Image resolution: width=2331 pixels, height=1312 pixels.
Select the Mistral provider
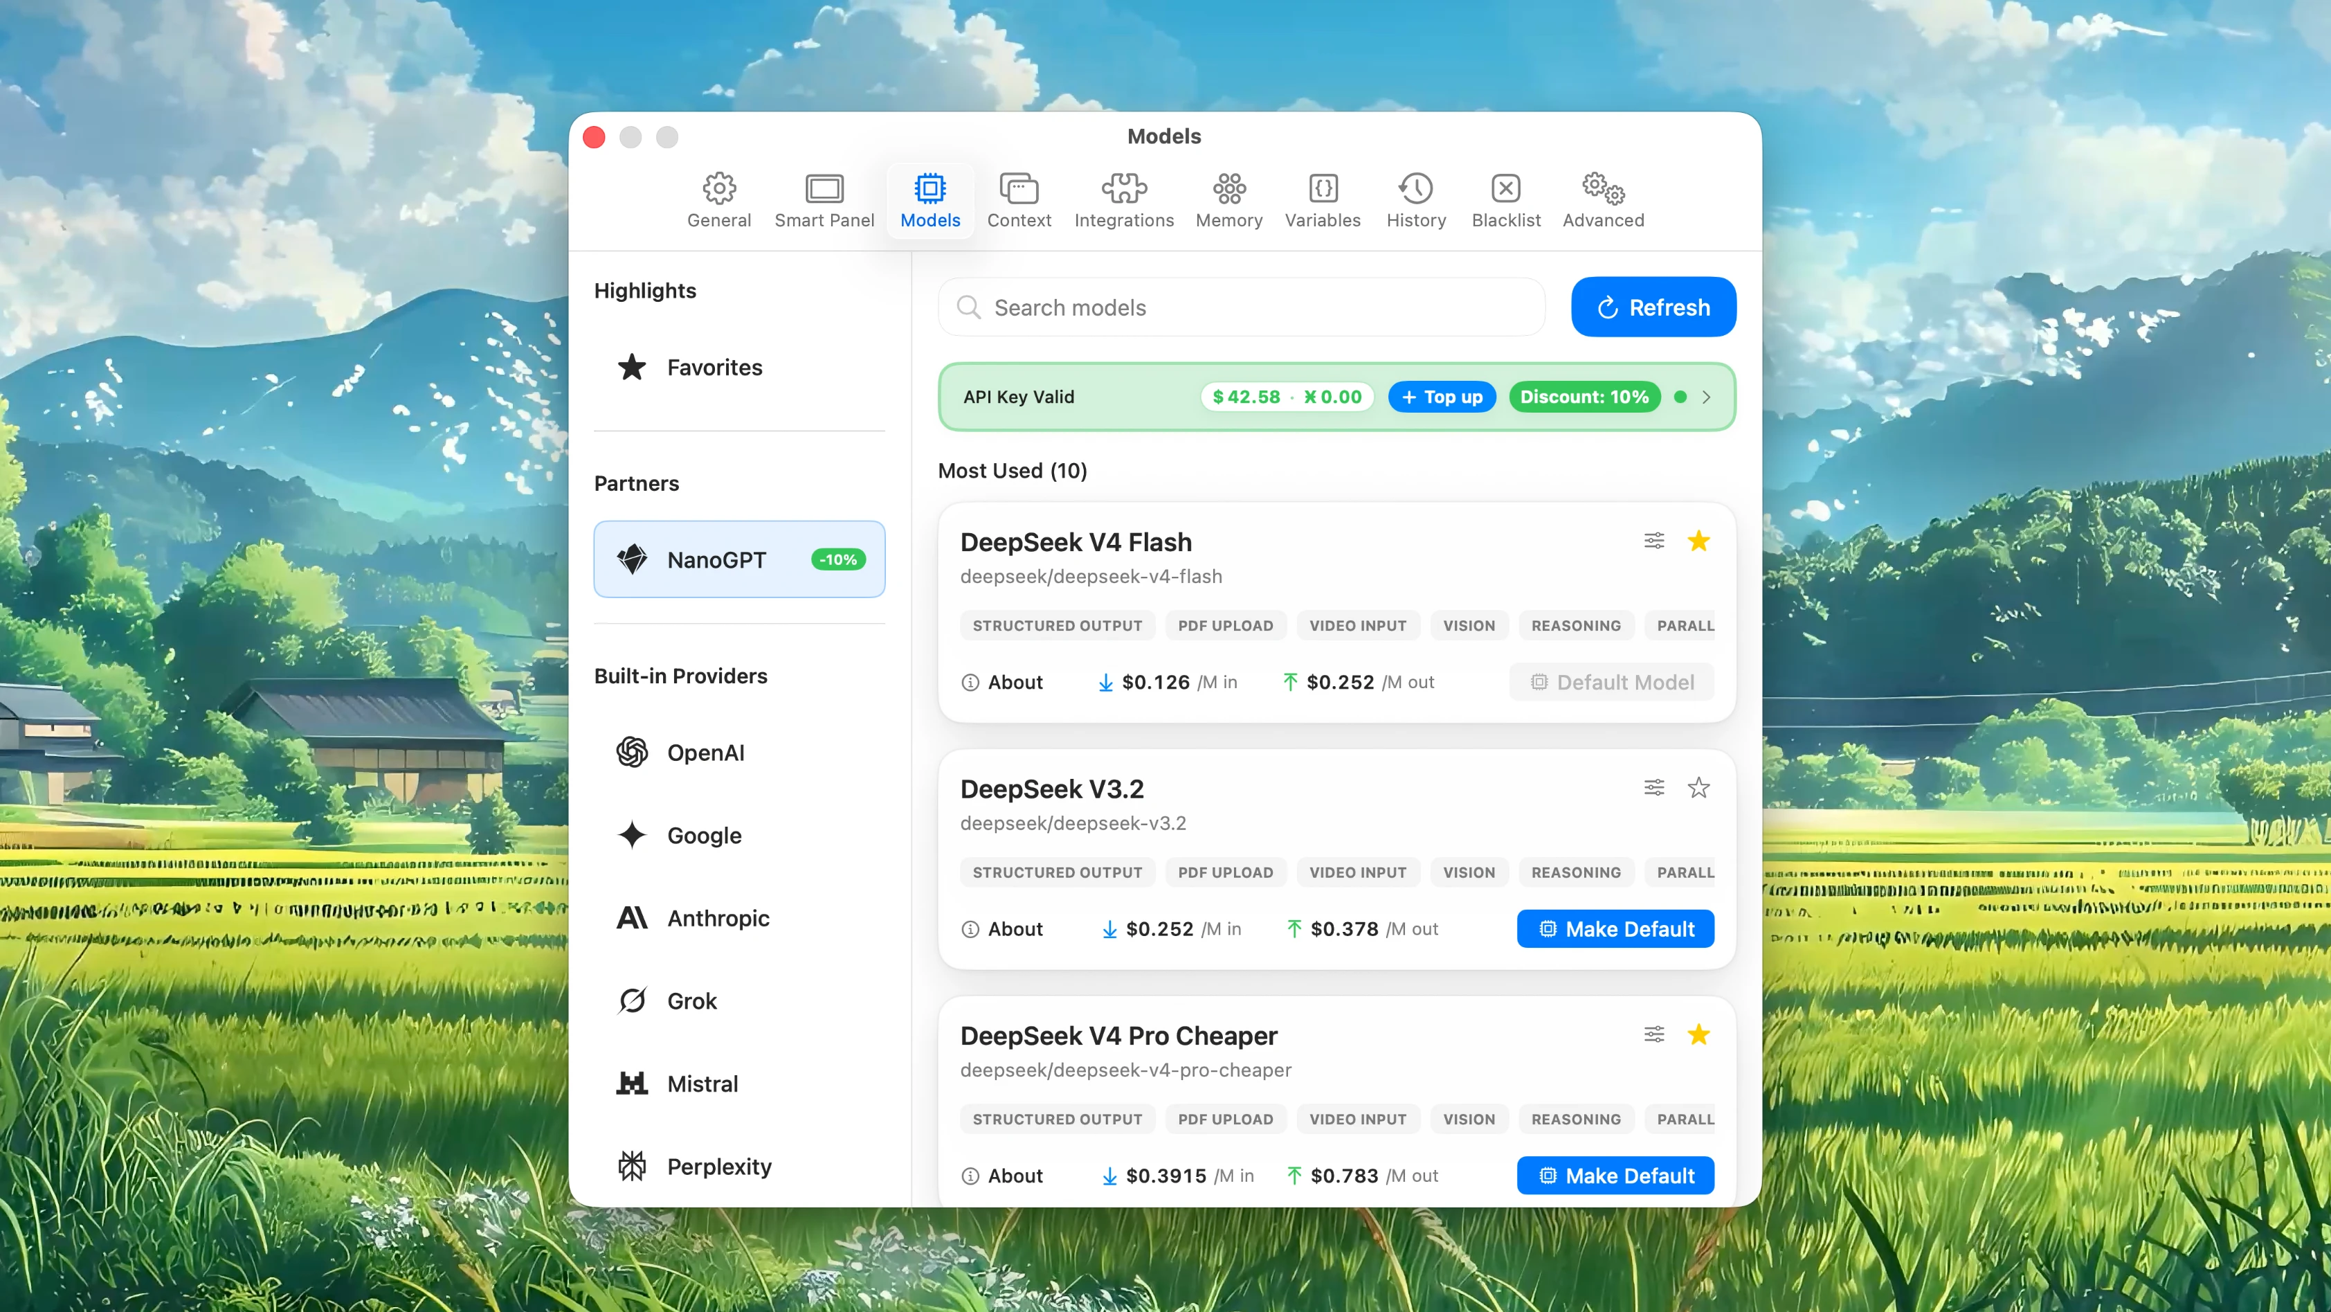click(x=739, y=1084)
